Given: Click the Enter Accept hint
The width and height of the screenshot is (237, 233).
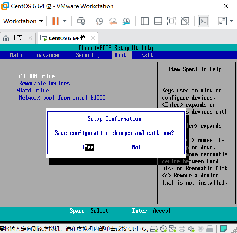Looking at the screenshot, I should tap(151, 211).
